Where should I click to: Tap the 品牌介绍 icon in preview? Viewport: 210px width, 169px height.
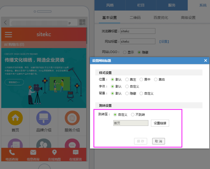pyautogui.click(x=44, y=118)
